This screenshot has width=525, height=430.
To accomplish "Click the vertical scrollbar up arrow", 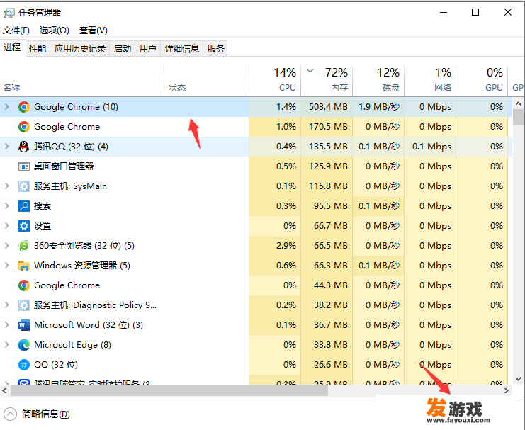I will (519, 104).
